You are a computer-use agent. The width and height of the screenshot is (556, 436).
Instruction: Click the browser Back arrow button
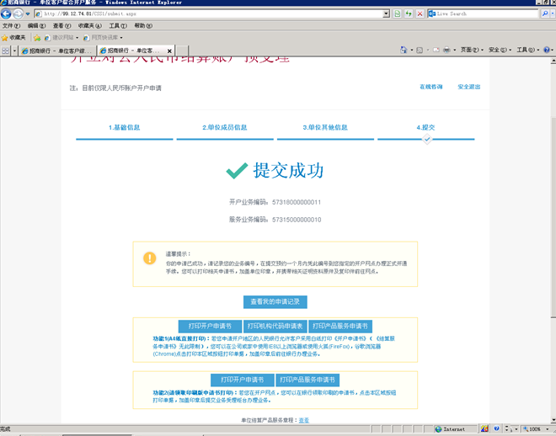pyautogui.click(x=7, y=14)
